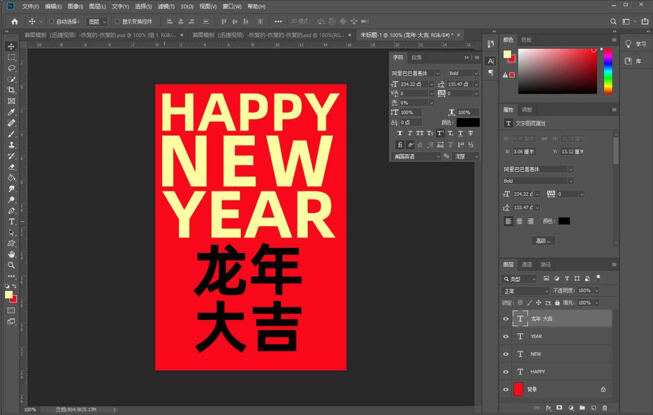Select the Horizontal Type tool
The height and width of the screenshot is (415, 653).
click(x=11, y=222)
